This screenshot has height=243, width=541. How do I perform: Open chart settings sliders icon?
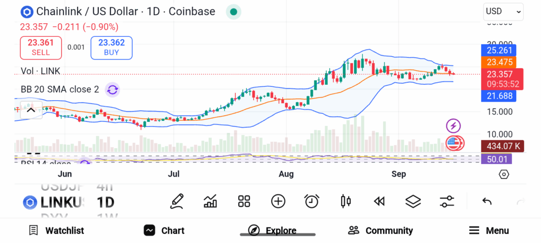447,201
